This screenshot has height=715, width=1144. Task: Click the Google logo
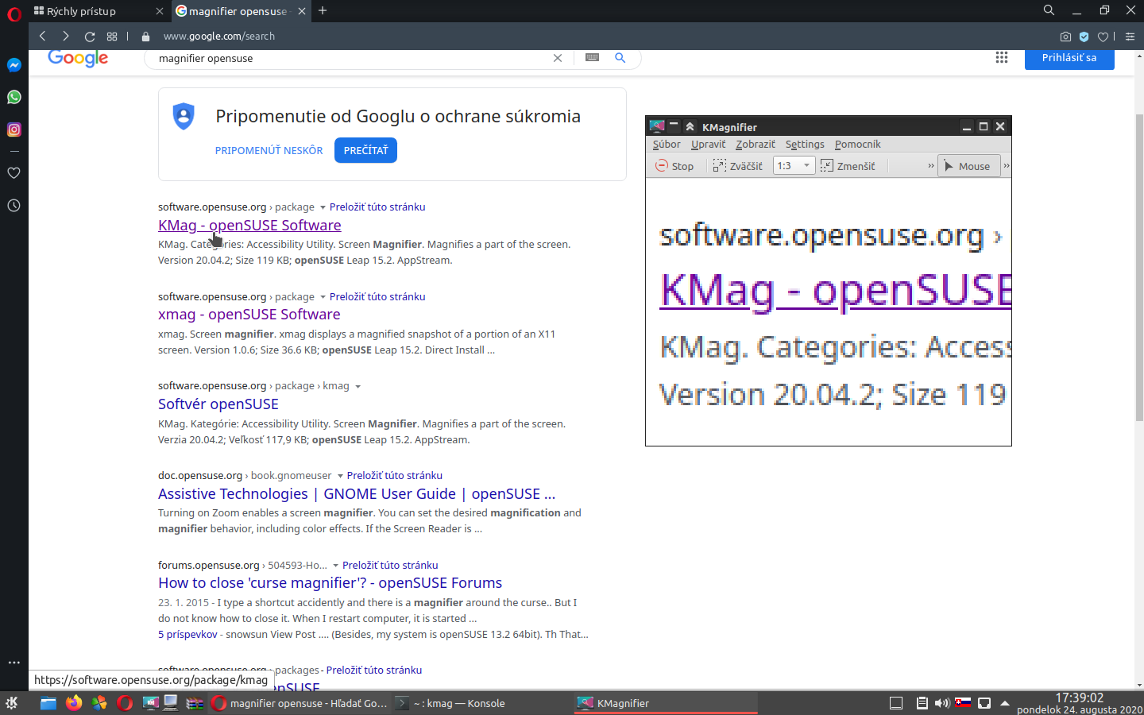click(78, 58)
